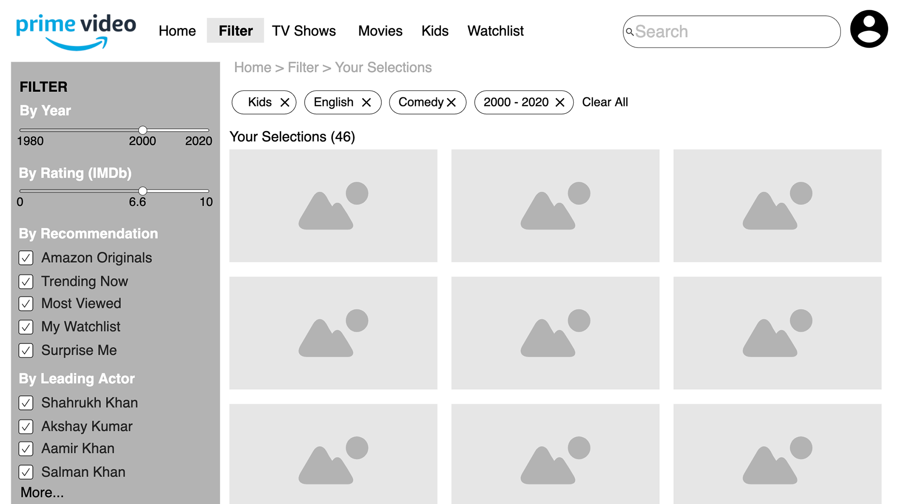Click the Kids filter chip label
Image resolution: width=897 pixels, height=504 pixels.
click(x=260, y=102)
